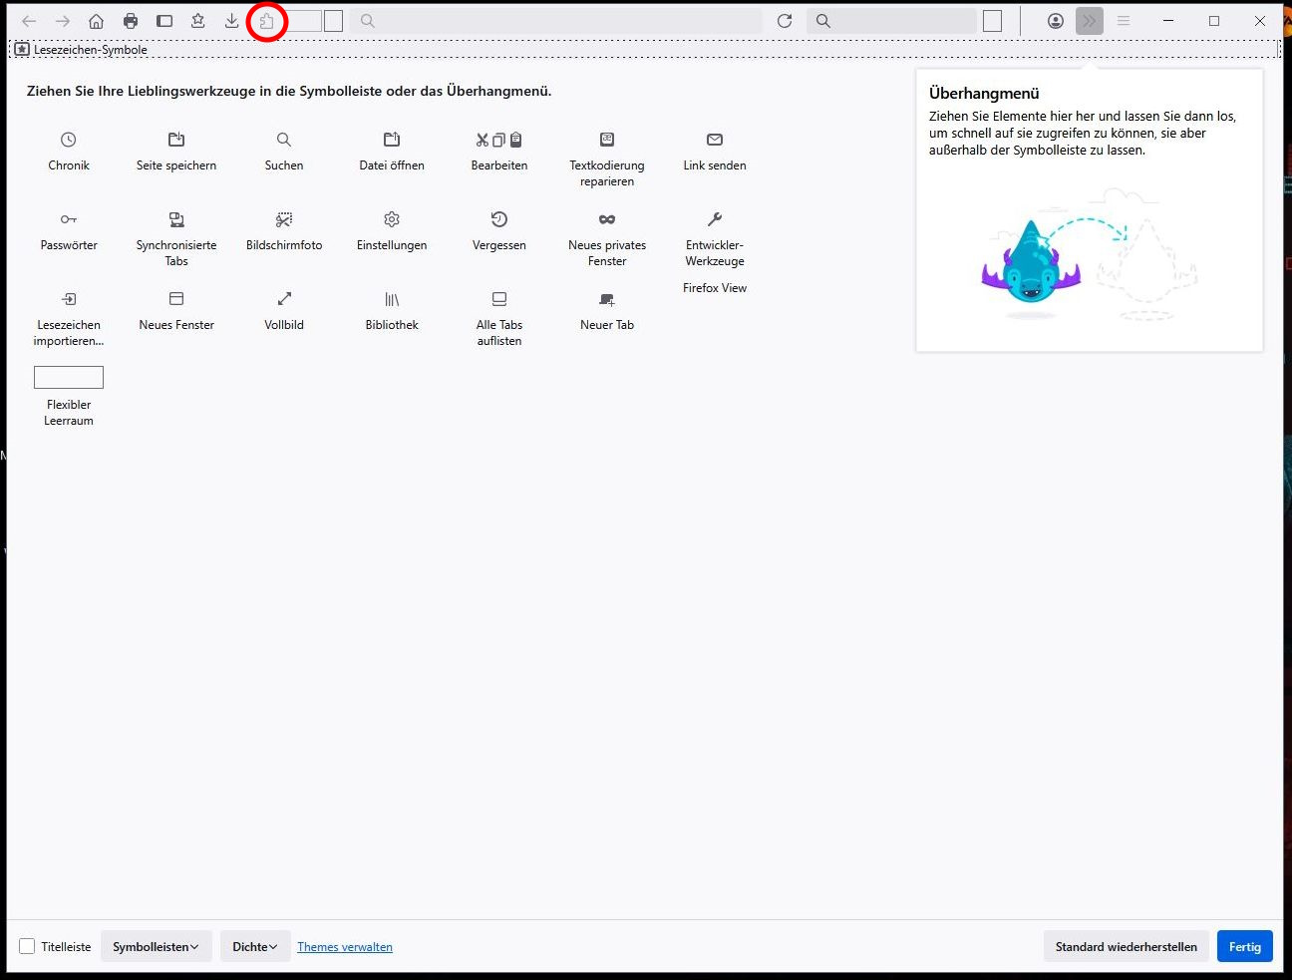Open the Symbolleisten dropdown
The height and width of the screenshot is (980, 1292).
(x=156, y=946)
